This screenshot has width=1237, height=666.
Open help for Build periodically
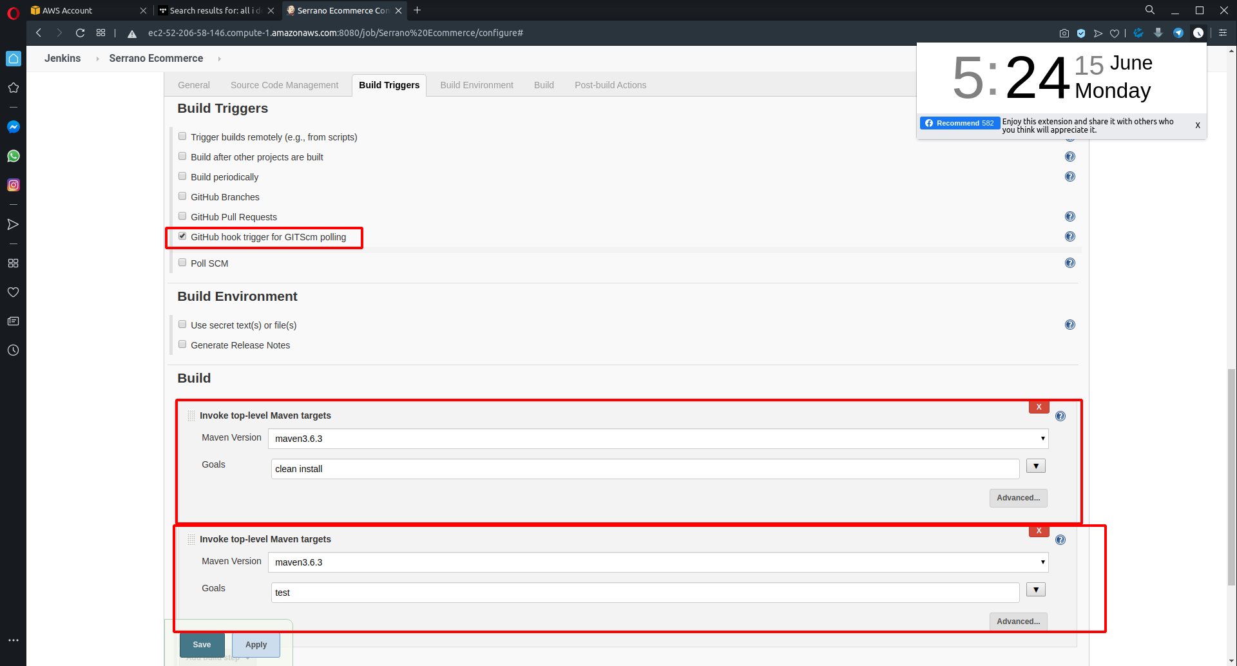click(x=1070, y=176)
